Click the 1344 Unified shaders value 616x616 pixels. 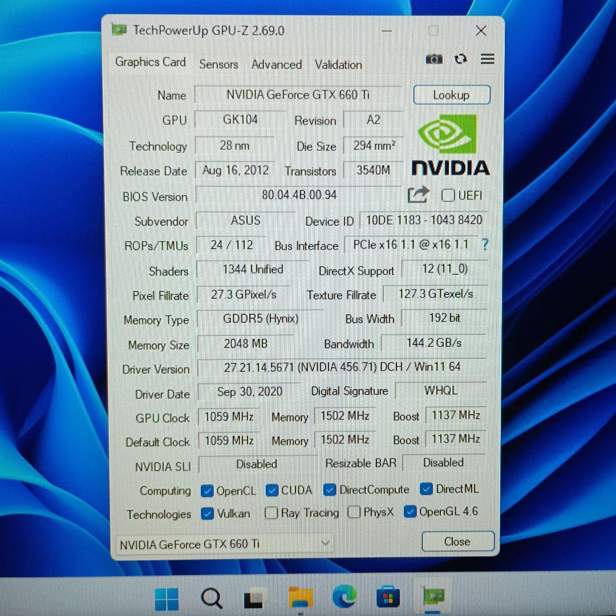(253, 269)
